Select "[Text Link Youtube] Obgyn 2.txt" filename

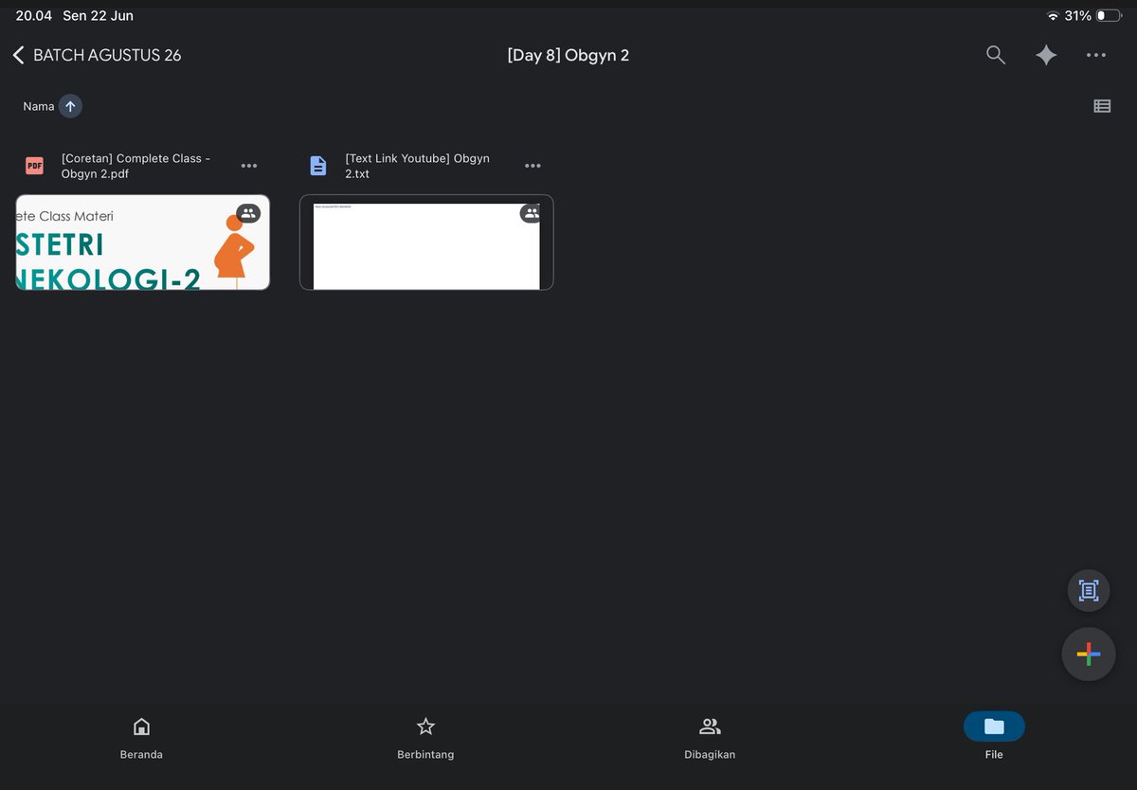tap(418, 166)
